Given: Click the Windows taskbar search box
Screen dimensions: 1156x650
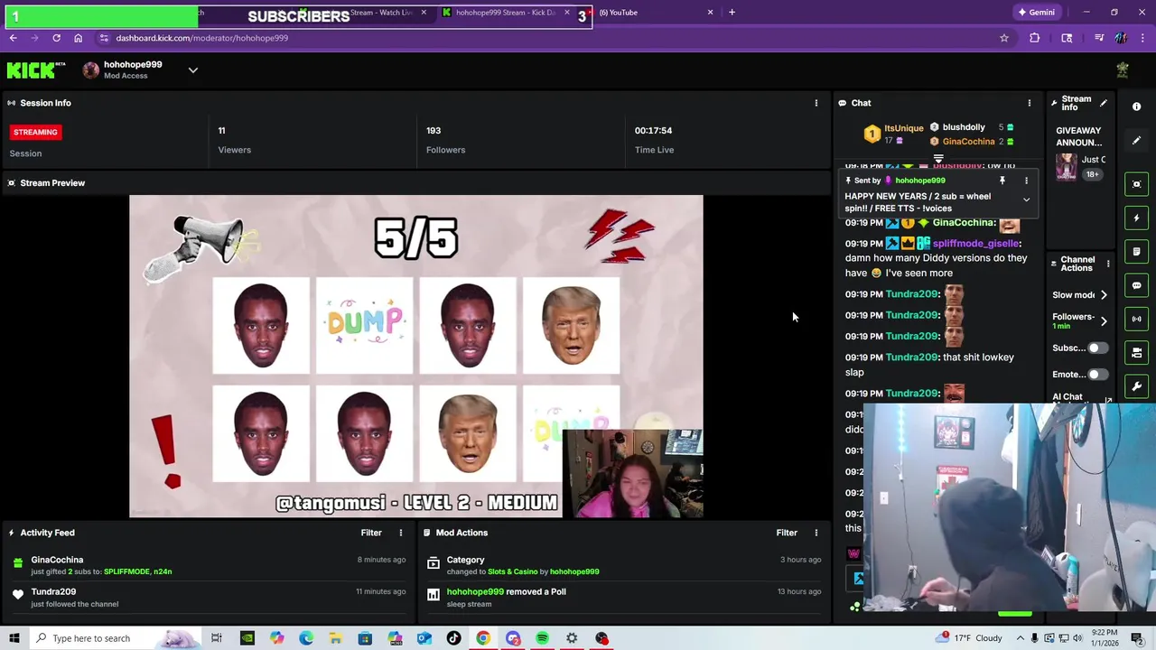Looking at the screenshot, I should point(116,638).
